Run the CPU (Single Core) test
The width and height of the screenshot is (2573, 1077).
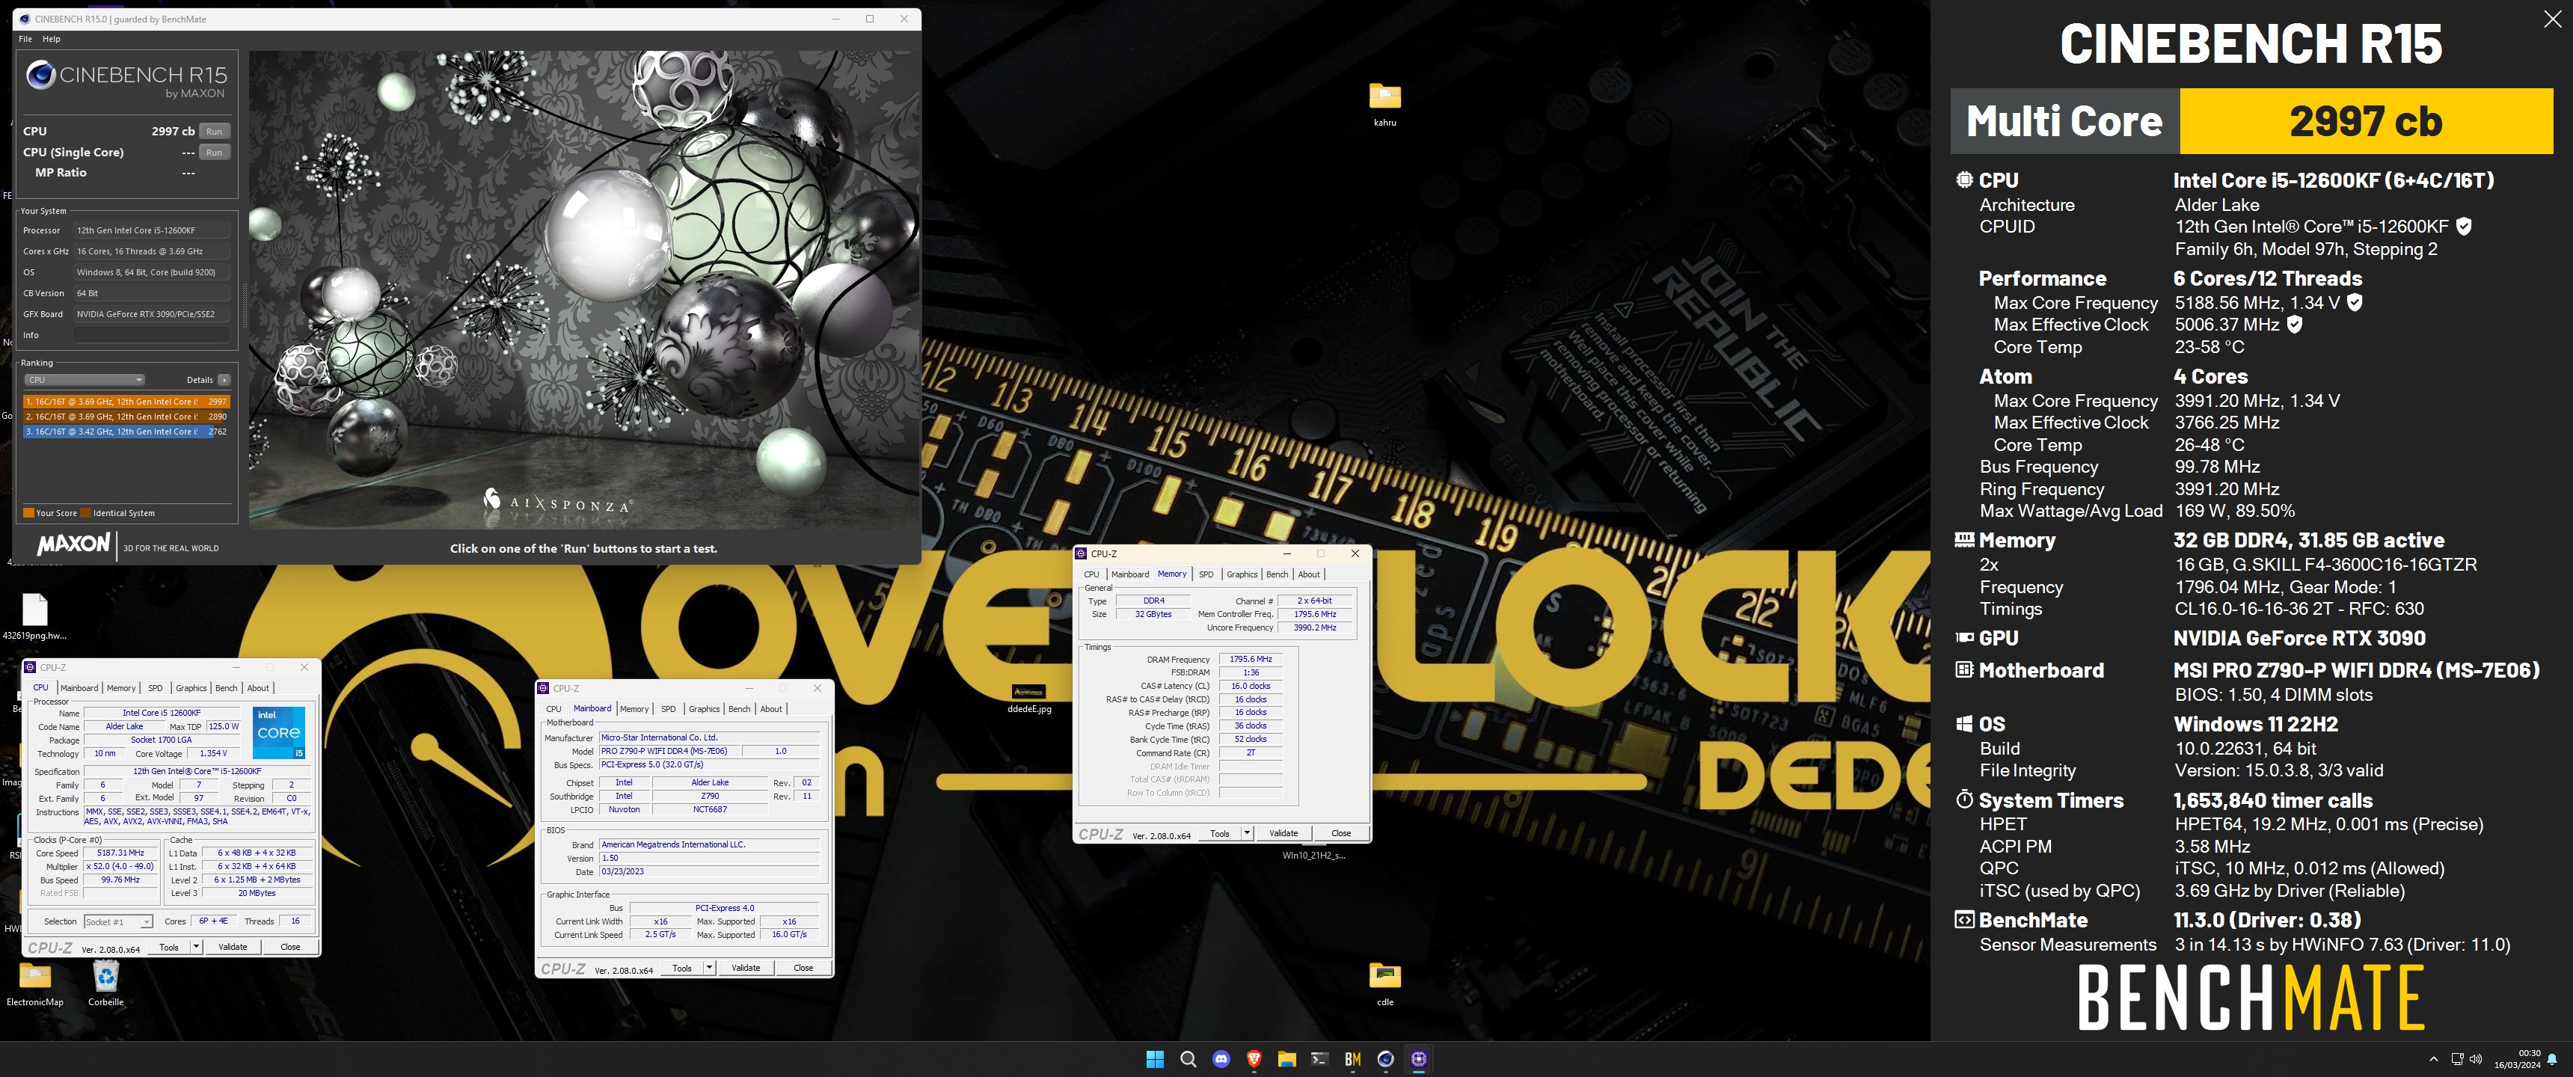(x=214, y=152)
